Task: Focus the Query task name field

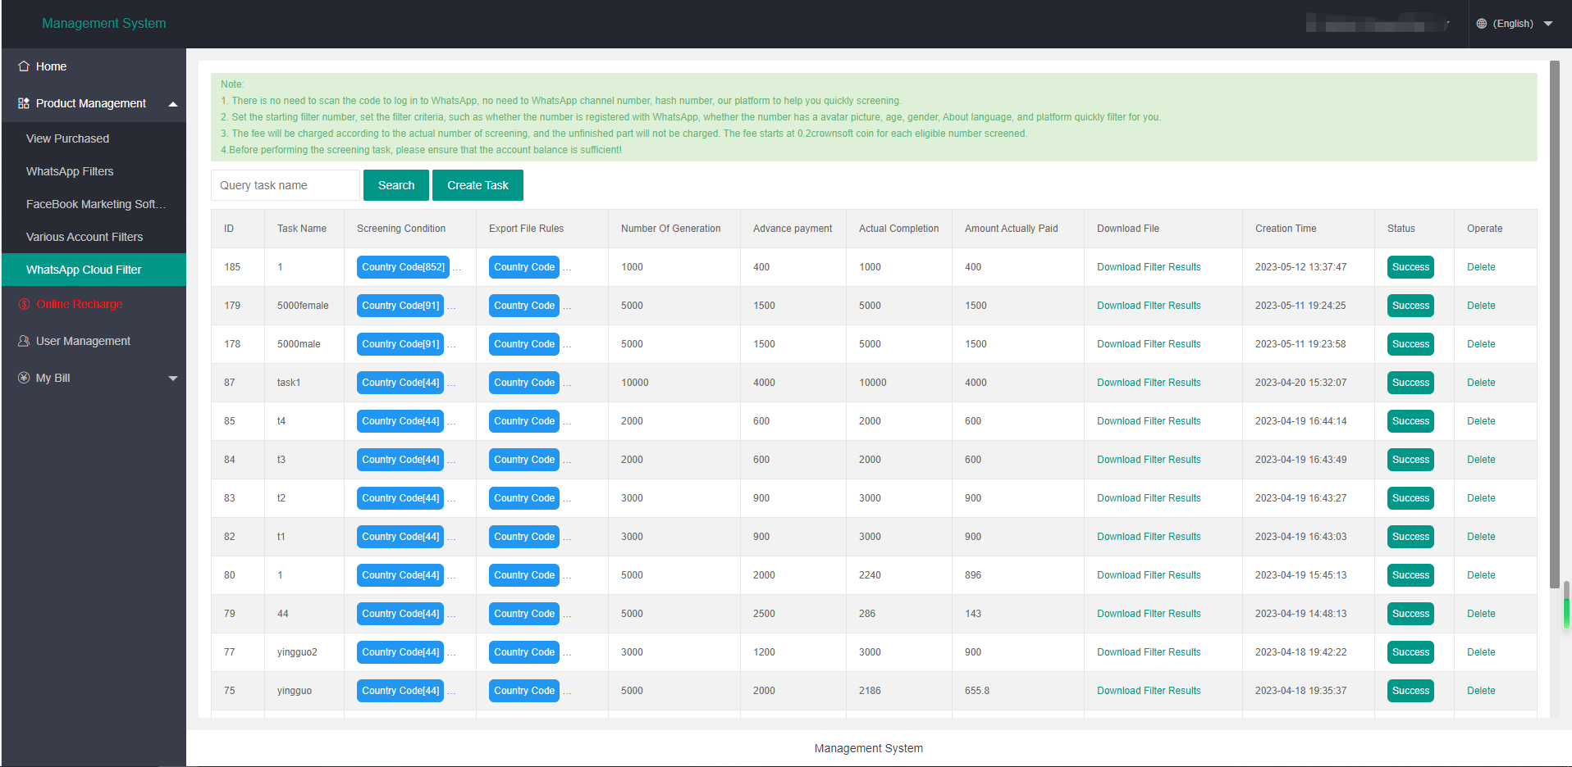Action: tap(285, 185)
